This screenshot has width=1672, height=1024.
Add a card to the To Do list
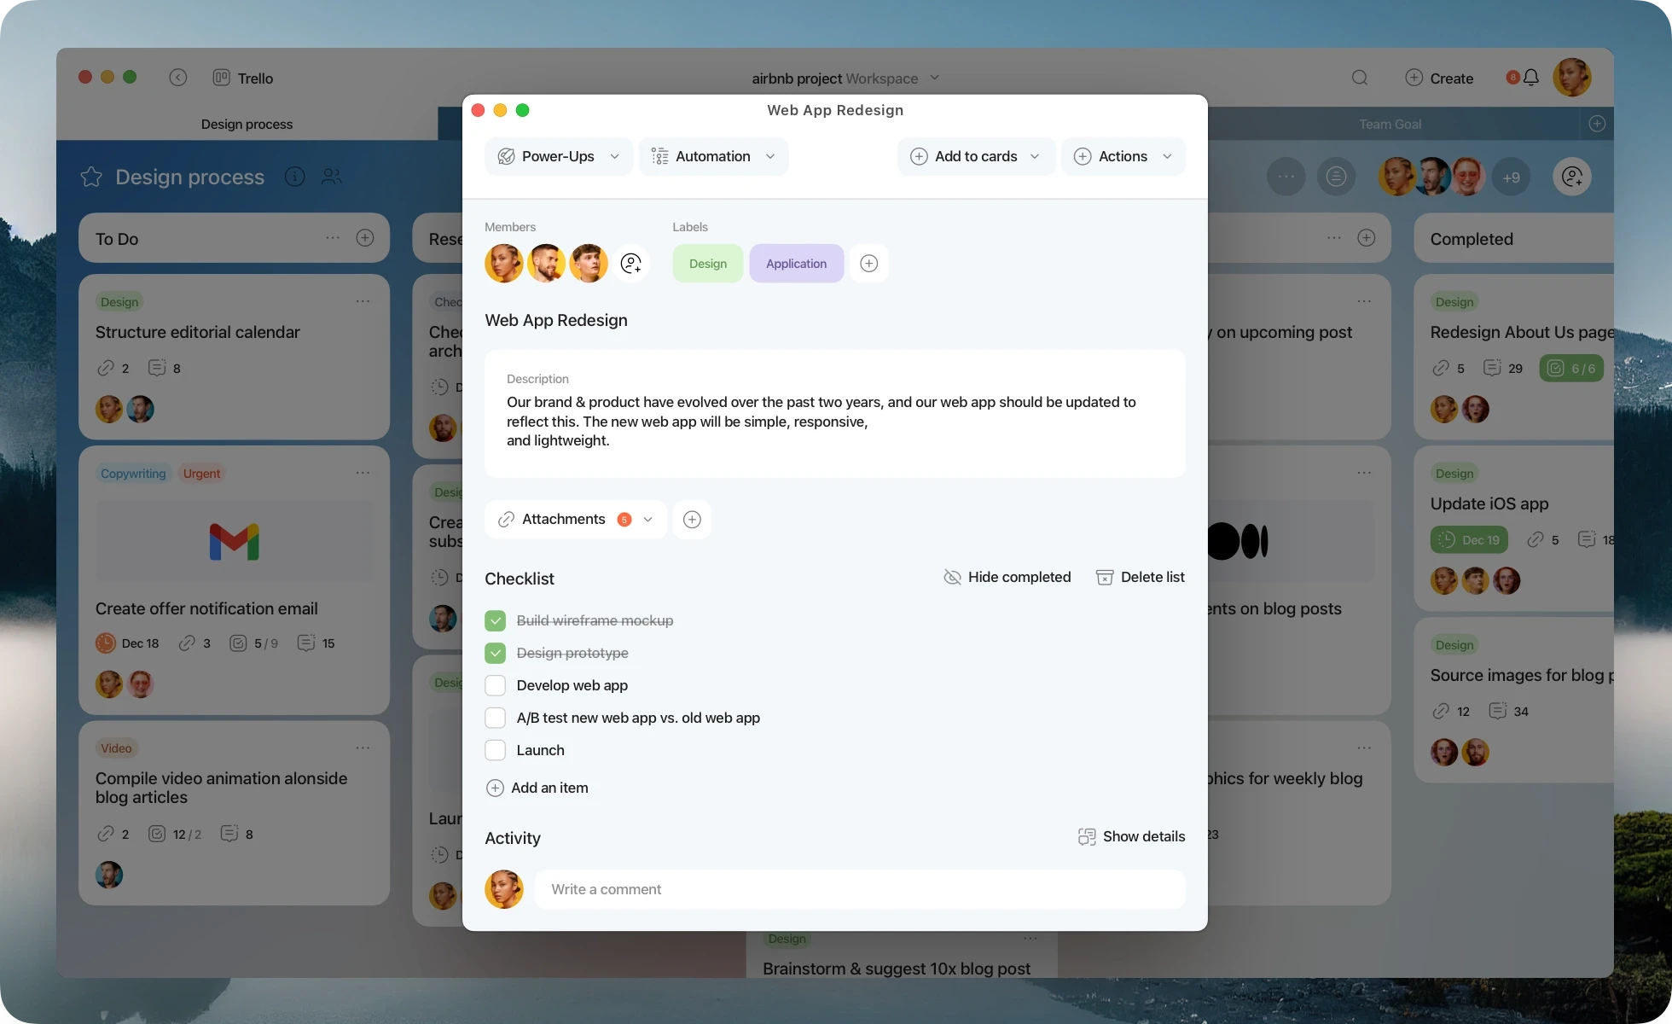click(365, 238)
